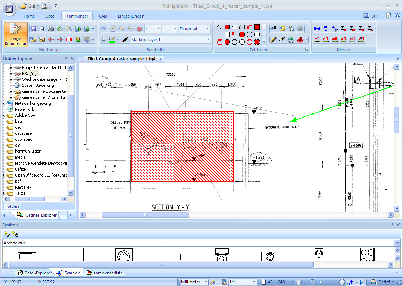Open the Diagonal hatch style dropdown

[207, 29]
